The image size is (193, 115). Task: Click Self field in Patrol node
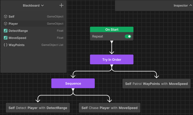pos(128,84)
